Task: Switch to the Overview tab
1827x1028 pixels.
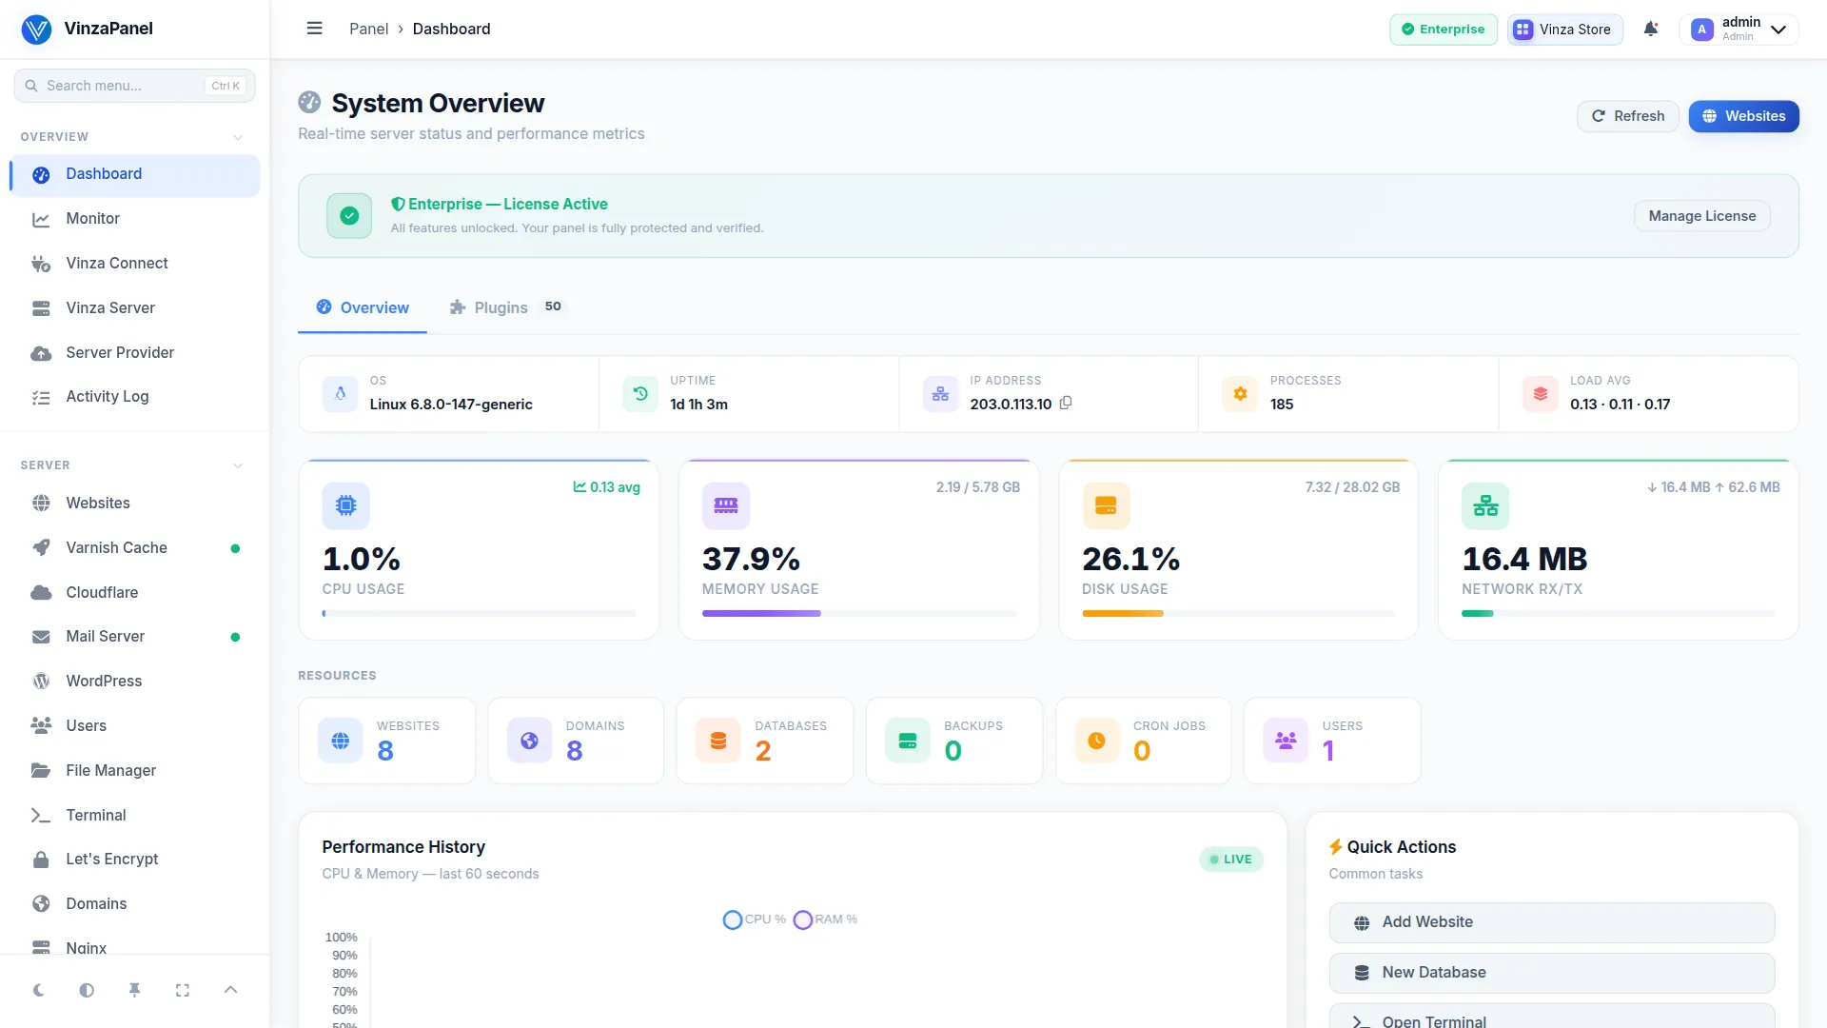Action: (363, 307)
